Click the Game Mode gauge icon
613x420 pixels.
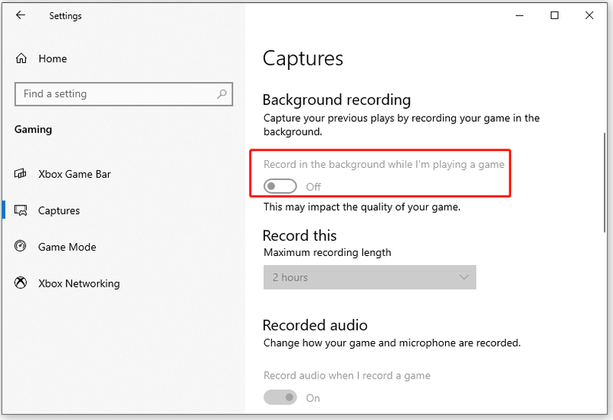click(x=21, y=246)
